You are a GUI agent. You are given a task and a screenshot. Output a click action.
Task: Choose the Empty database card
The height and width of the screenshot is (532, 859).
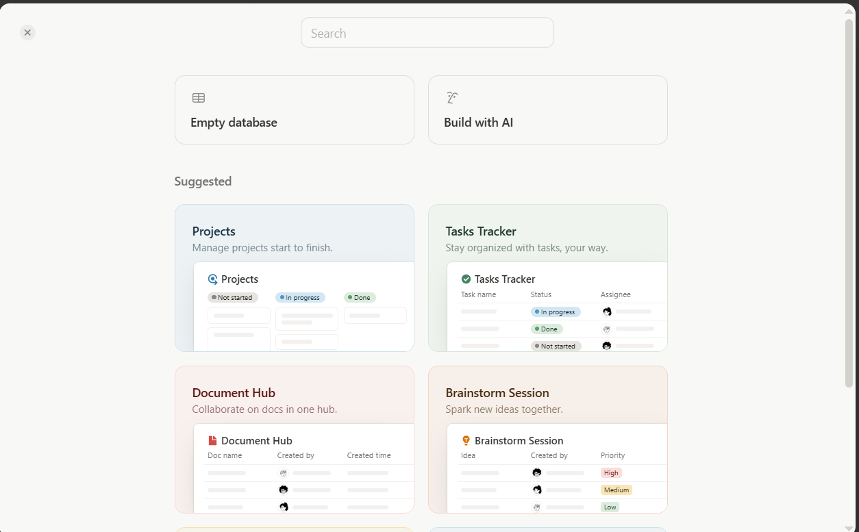pos(294,110)
